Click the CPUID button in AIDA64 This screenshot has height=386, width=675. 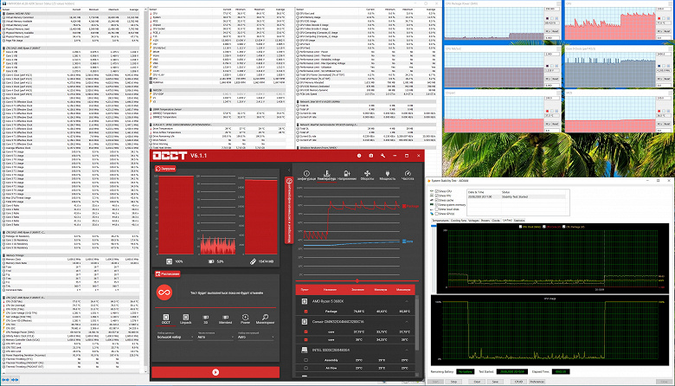point(518,382)
